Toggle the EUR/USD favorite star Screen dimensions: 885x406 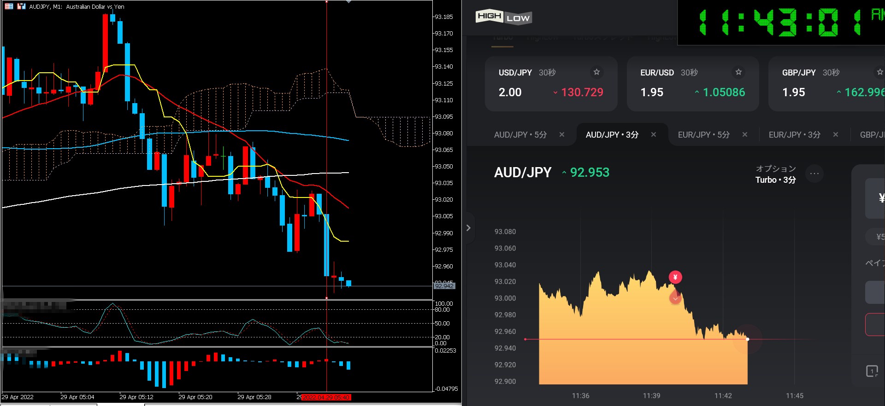(738, 72)
